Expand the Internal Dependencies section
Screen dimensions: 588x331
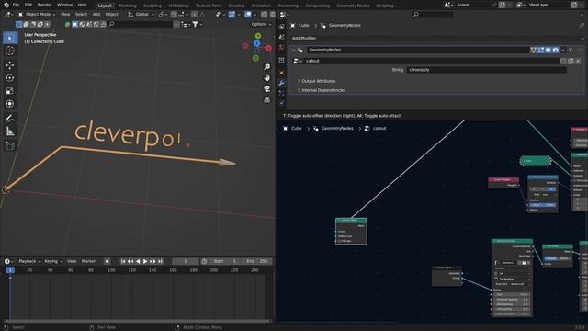tap(323, 90)
